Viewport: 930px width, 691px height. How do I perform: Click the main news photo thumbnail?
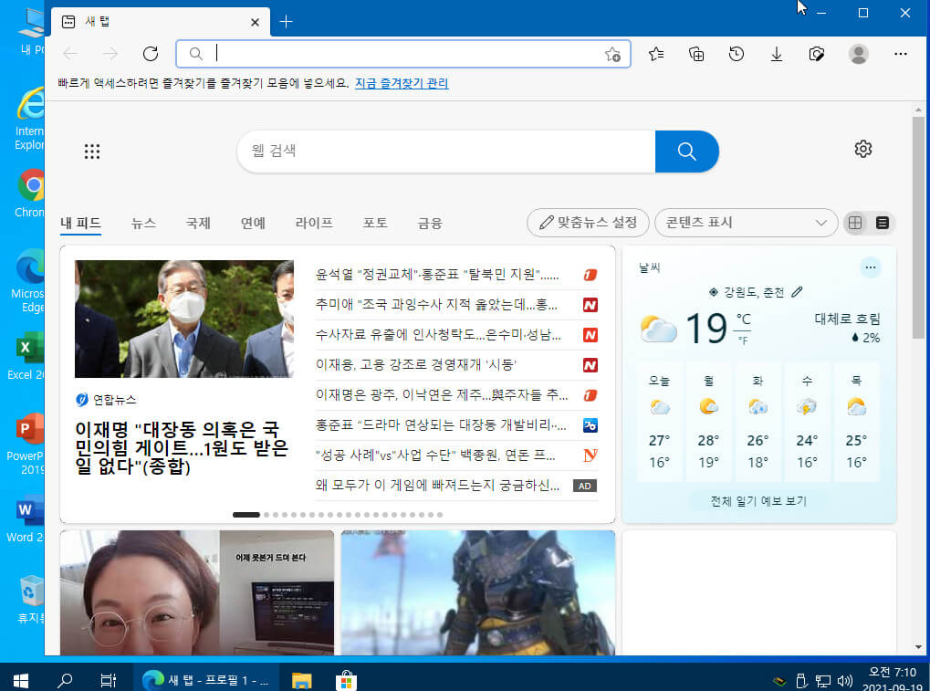(183, 319)
